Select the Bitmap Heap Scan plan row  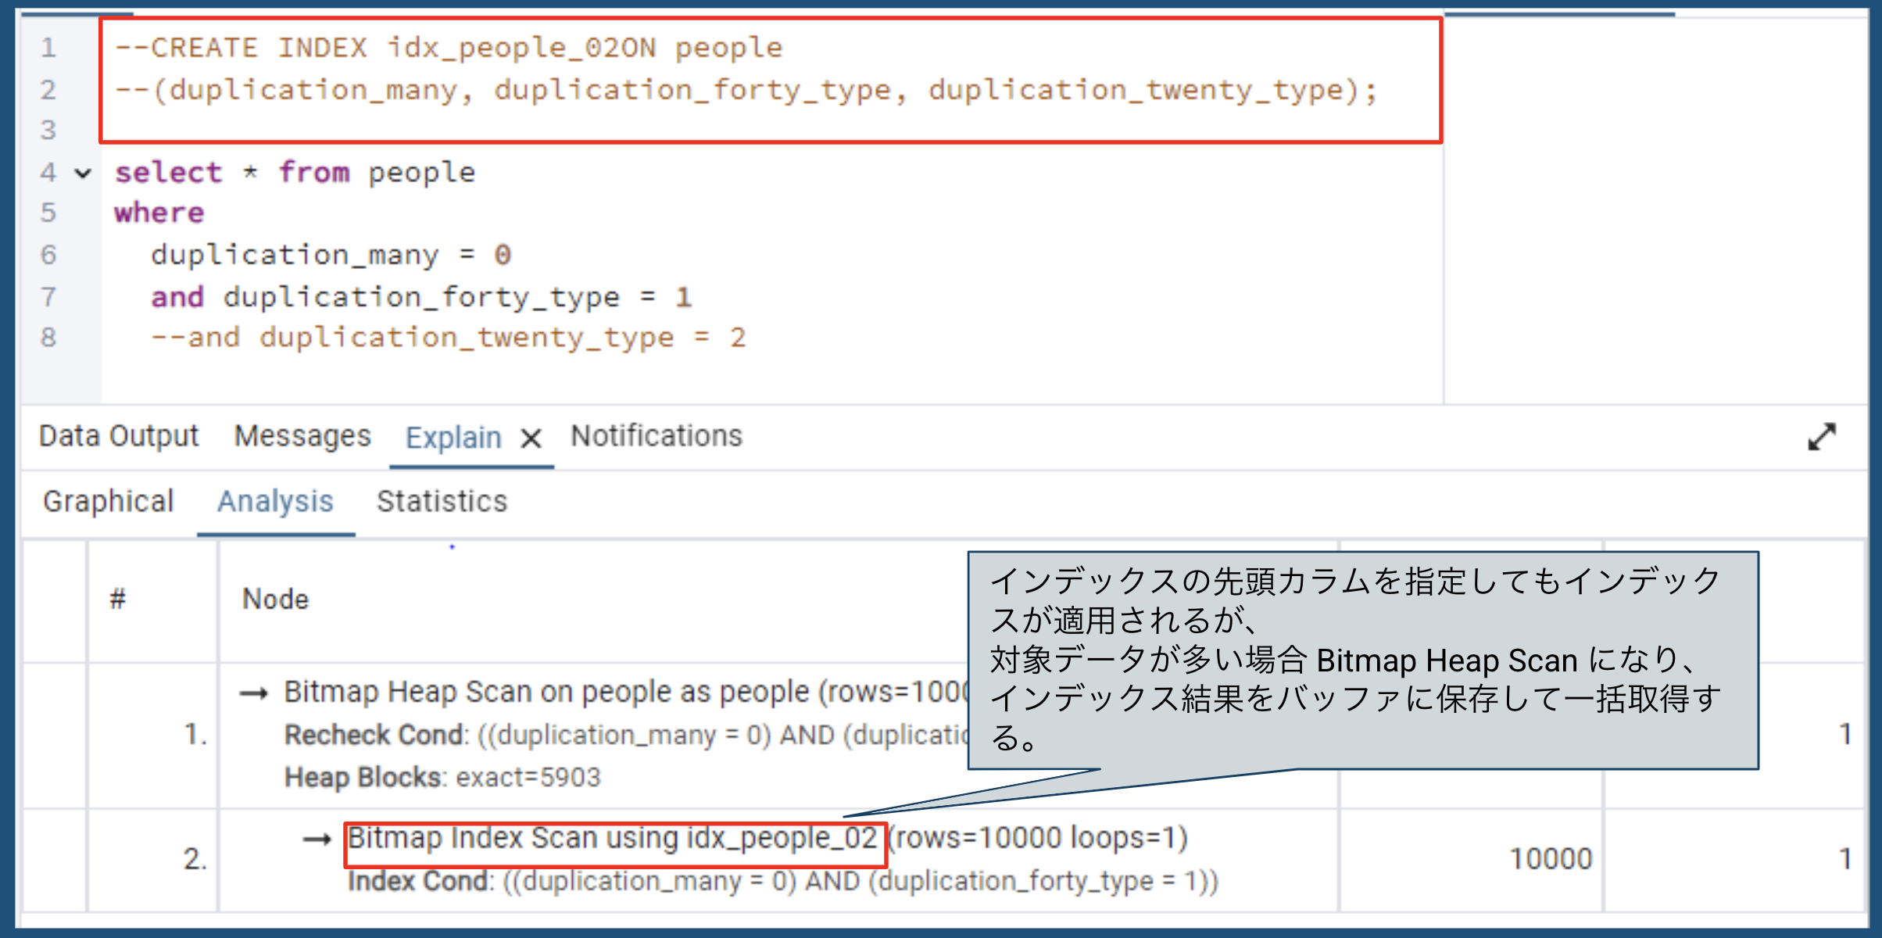[547, 735]
